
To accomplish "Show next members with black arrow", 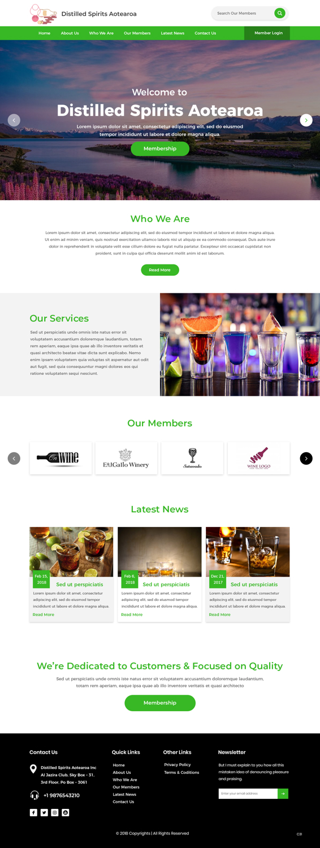I will pos(306,458).
